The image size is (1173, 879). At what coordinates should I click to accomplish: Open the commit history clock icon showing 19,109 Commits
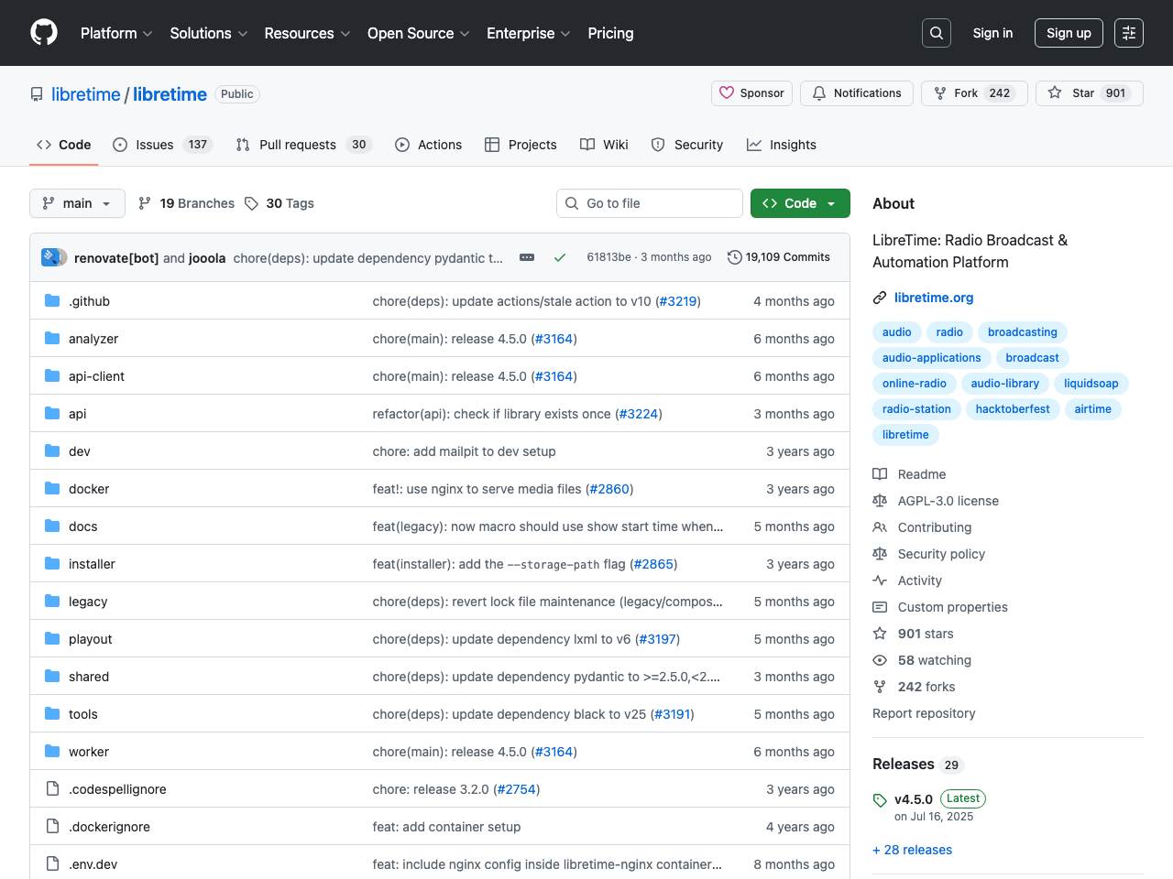pyautogui.click(x=734, y=257)
